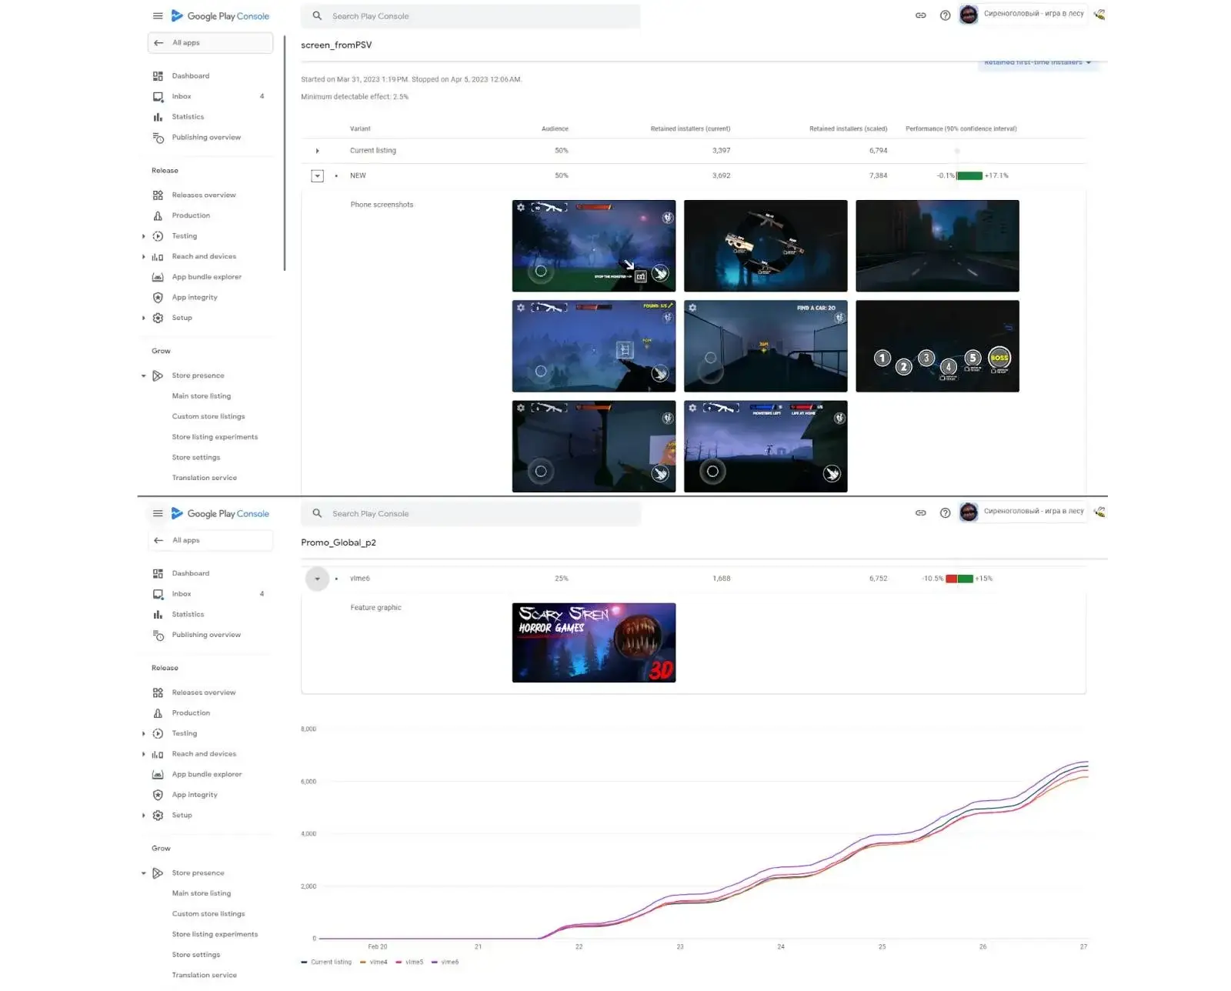The width and height of the screenshot is (1231, 991).
Task: Collapse Store presence in screen_fromPSV sidebar
Action: (x=144, y=376)
